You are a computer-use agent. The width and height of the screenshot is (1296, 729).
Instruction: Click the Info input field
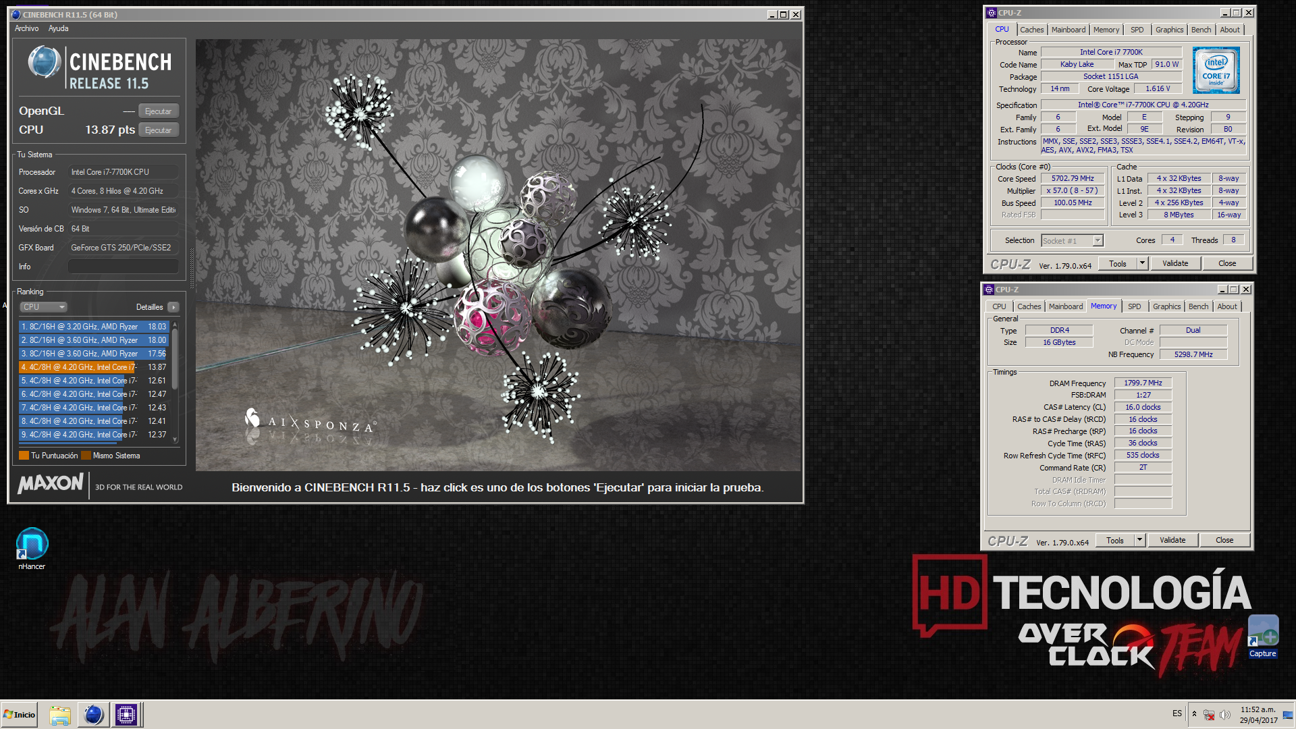tap(124, 267)
